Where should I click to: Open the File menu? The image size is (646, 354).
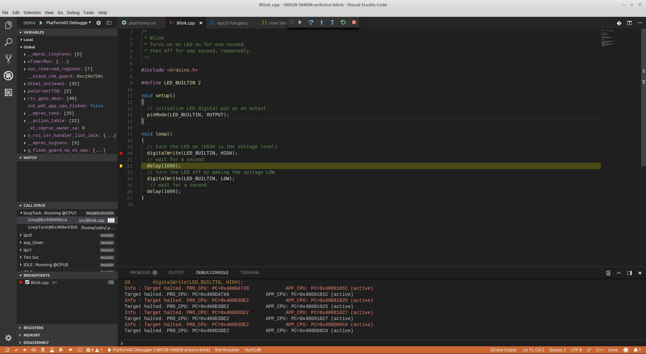(x=5, y=13)
